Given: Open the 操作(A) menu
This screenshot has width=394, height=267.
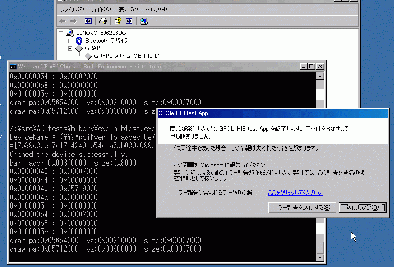Looking at the screenshot, I should pyautogui.click(x=101, y=10).
